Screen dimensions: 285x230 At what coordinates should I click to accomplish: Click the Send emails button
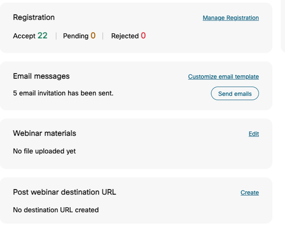tap(235, 94)
